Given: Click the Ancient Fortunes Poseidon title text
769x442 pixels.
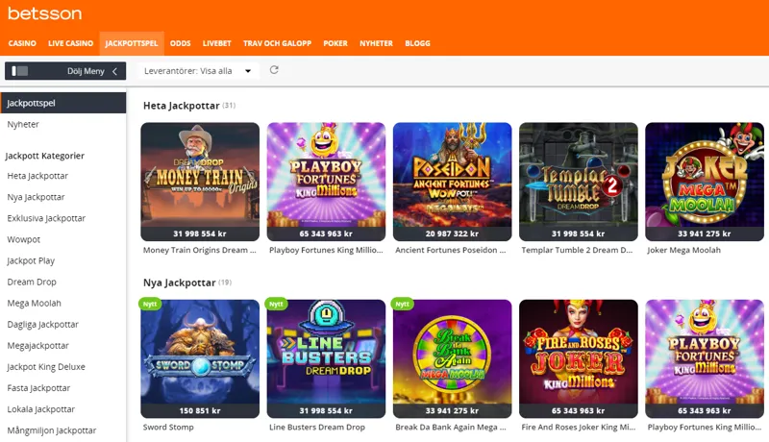Looking at the screenshot, I should click(x=450, y=250).
